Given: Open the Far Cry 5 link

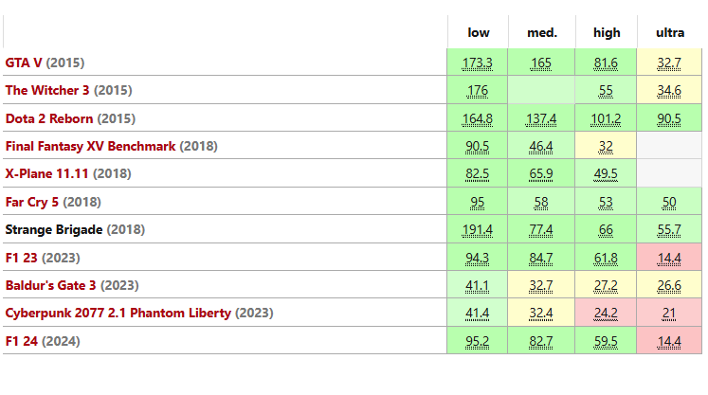Looking at the screenshot, I should coord(32,202).
